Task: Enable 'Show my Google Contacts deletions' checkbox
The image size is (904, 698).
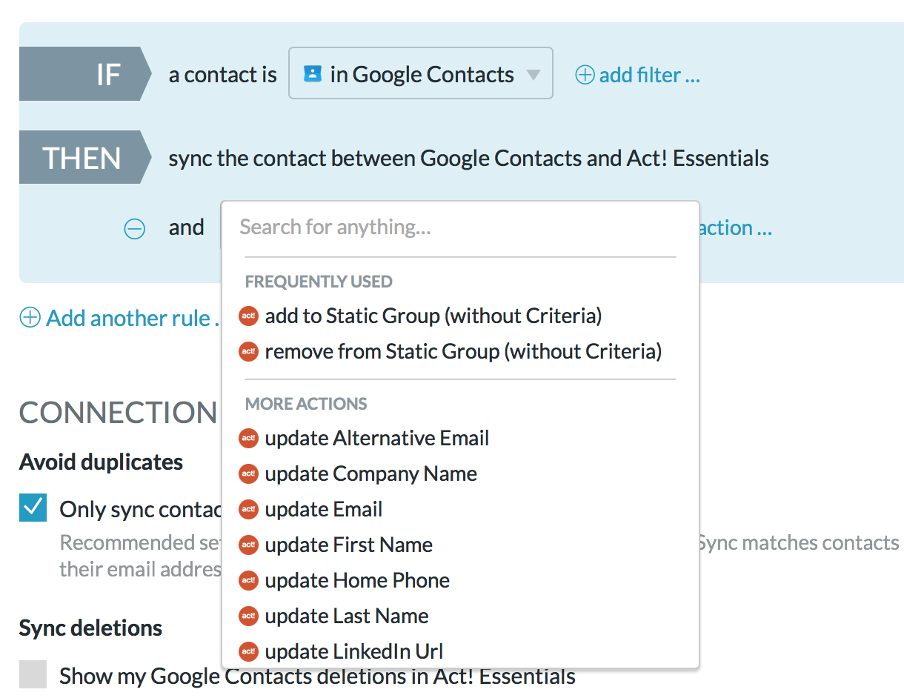Action: coord(33,674)
